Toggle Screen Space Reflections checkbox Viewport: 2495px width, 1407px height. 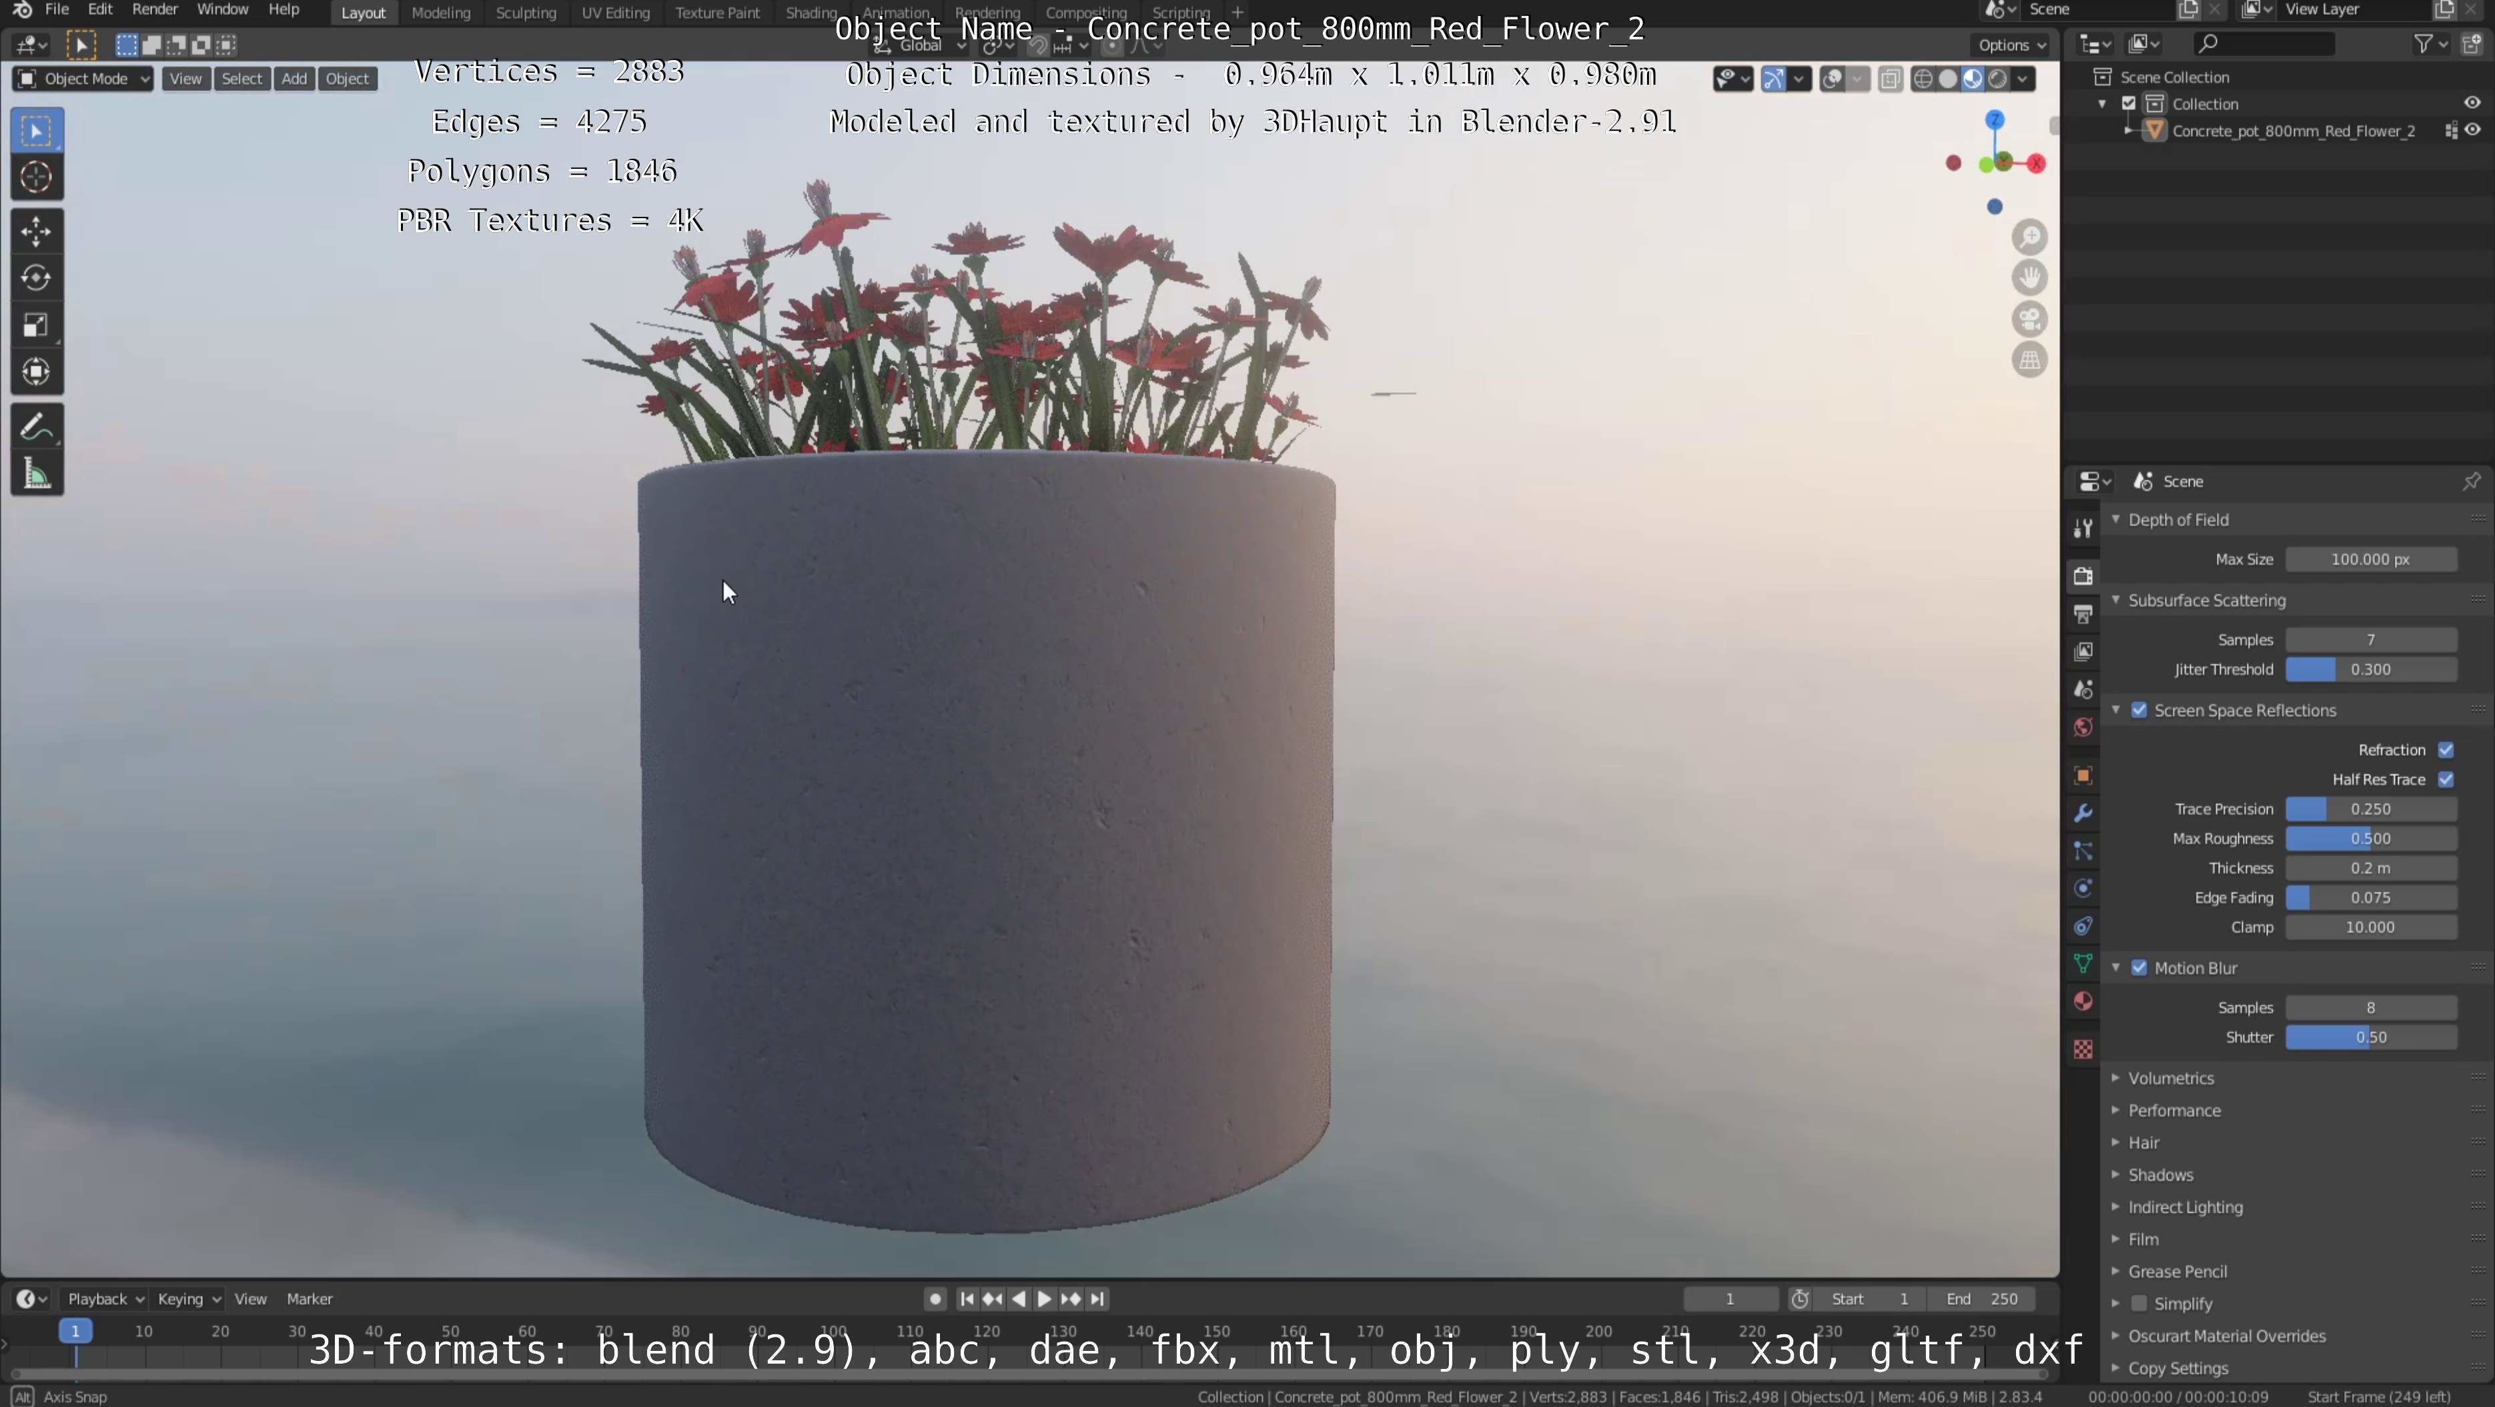coord(2139,711)
